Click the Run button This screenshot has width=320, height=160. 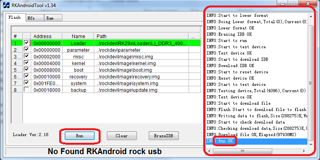coord(80,136)
